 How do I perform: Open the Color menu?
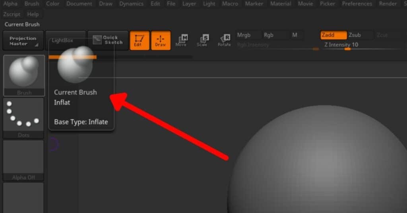pos(53,4)
